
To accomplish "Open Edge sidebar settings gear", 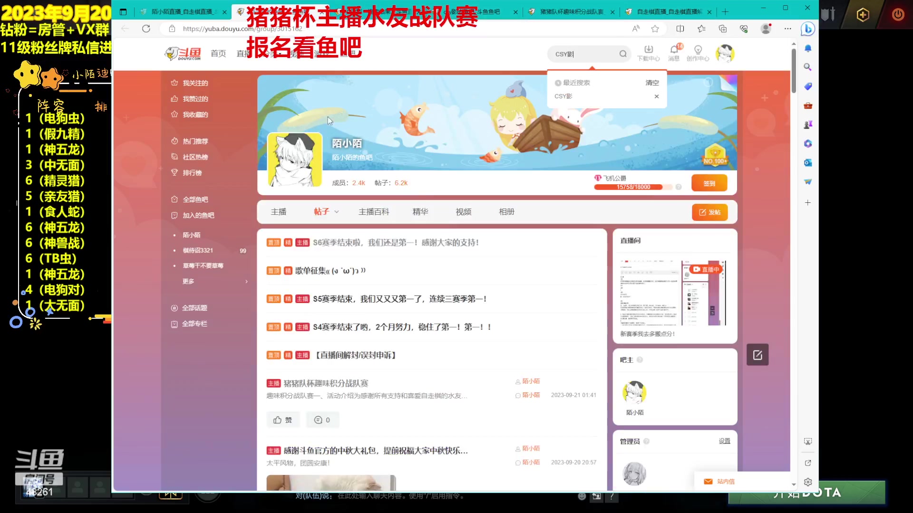I will point(807,482).
